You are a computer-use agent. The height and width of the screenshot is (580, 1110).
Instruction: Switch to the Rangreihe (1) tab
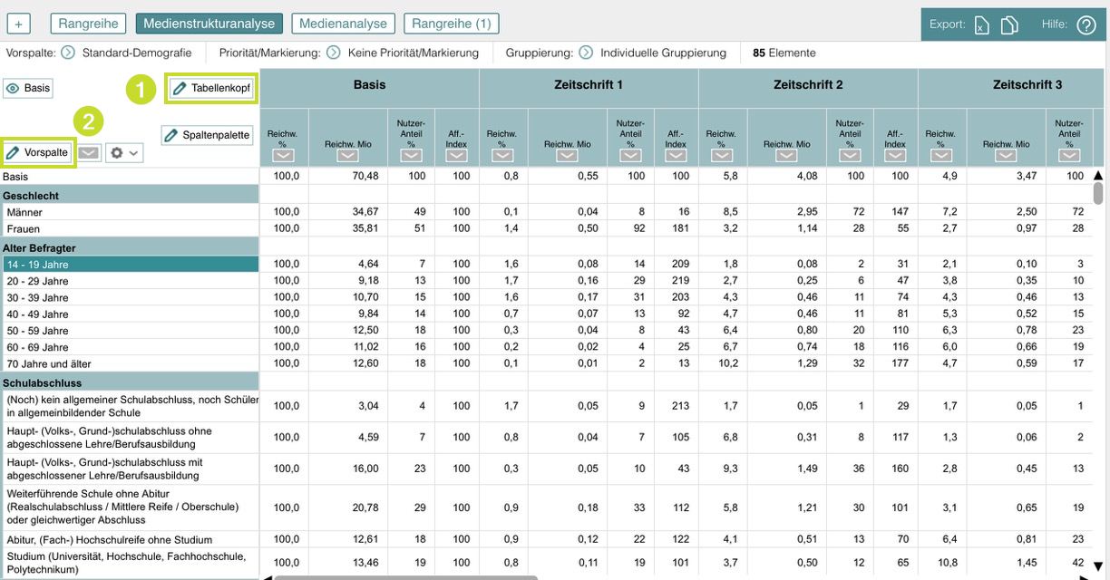(451, 24)
